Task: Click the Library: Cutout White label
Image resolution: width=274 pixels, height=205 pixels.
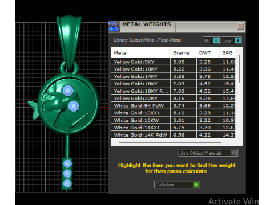Action: pos(147,40)
